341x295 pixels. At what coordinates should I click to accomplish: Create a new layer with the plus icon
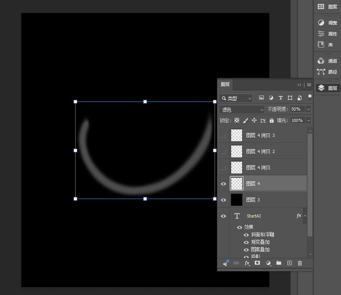(x=289, y=263)
